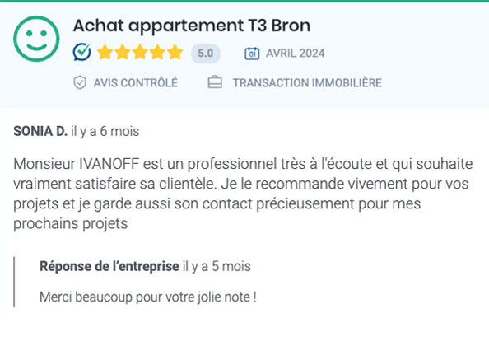The height and width of the screenshot is (346, 489).
Task: Click the reviewer name SONIA D.
Action: (x=40, y=131)
